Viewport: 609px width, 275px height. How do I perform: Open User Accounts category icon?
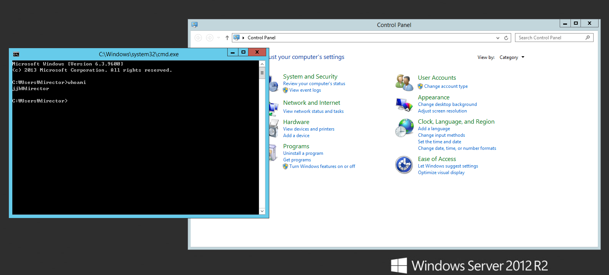pyautogui.click(x=404, y=82)
